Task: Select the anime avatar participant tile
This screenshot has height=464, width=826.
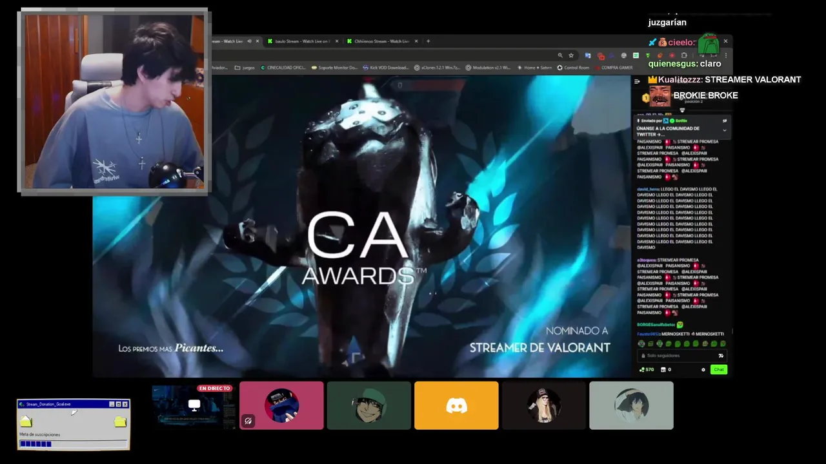Action: pos(631,405)
